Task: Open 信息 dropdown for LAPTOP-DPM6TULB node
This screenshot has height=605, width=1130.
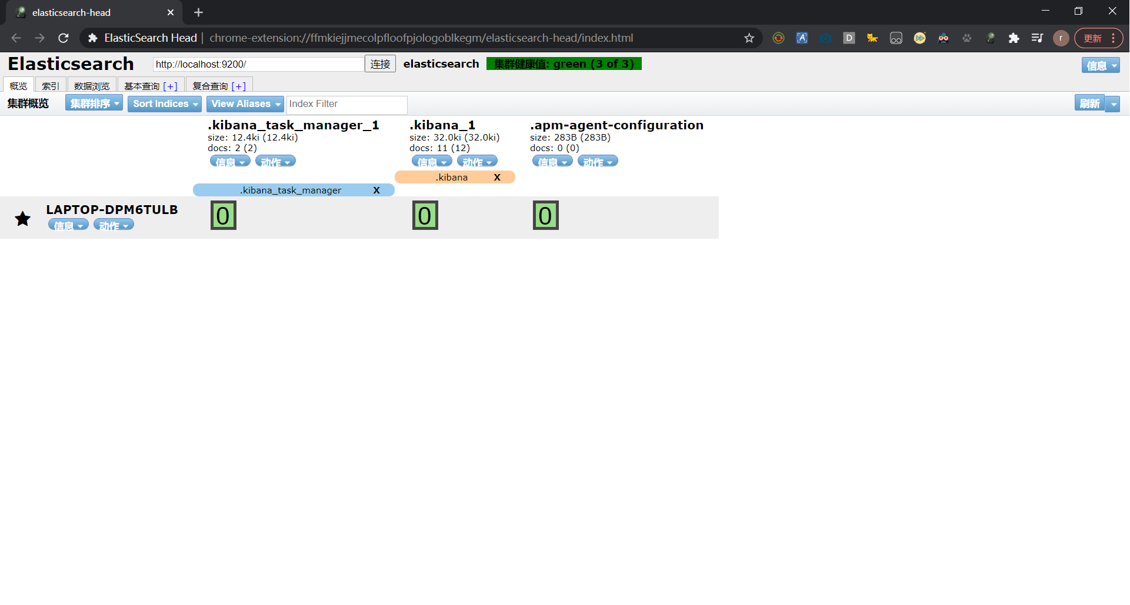Action: (68, 225)
